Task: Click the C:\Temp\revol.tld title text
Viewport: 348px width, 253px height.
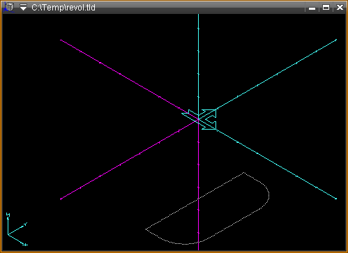Action: tap(63, 8)
